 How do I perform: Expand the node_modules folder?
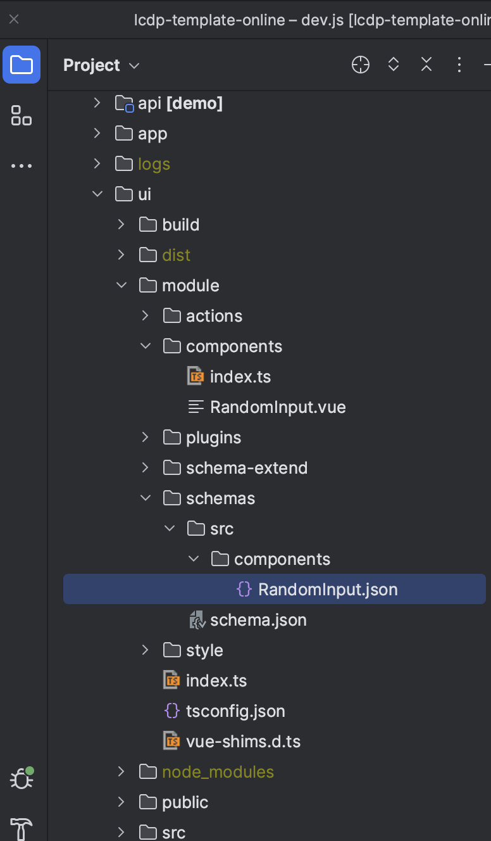121,771
